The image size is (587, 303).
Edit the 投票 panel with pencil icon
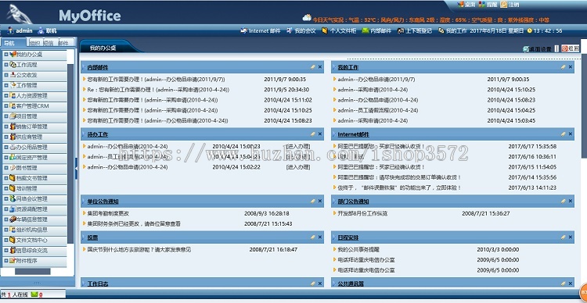click(312, 237)
